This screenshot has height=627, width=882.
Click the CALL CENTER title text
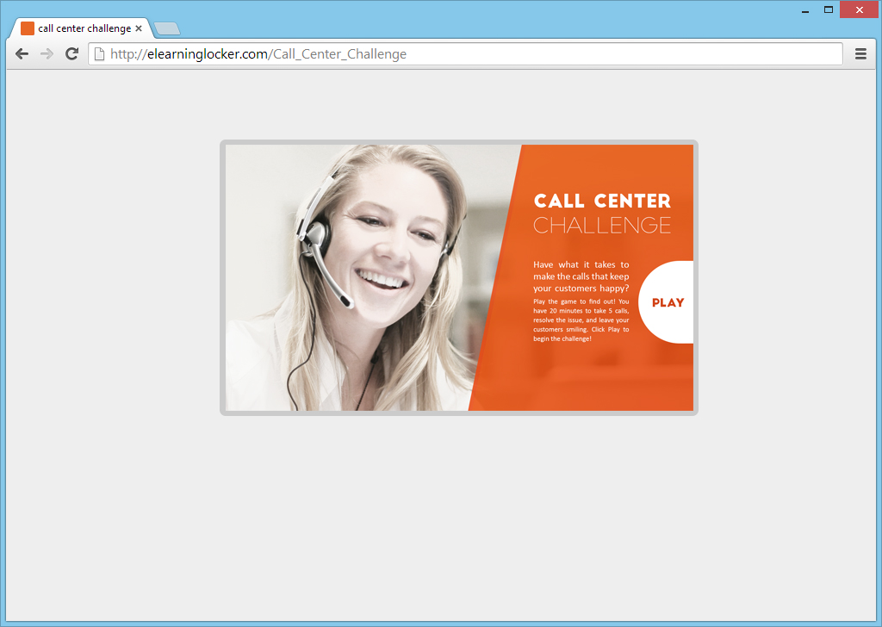coord(602,201)
